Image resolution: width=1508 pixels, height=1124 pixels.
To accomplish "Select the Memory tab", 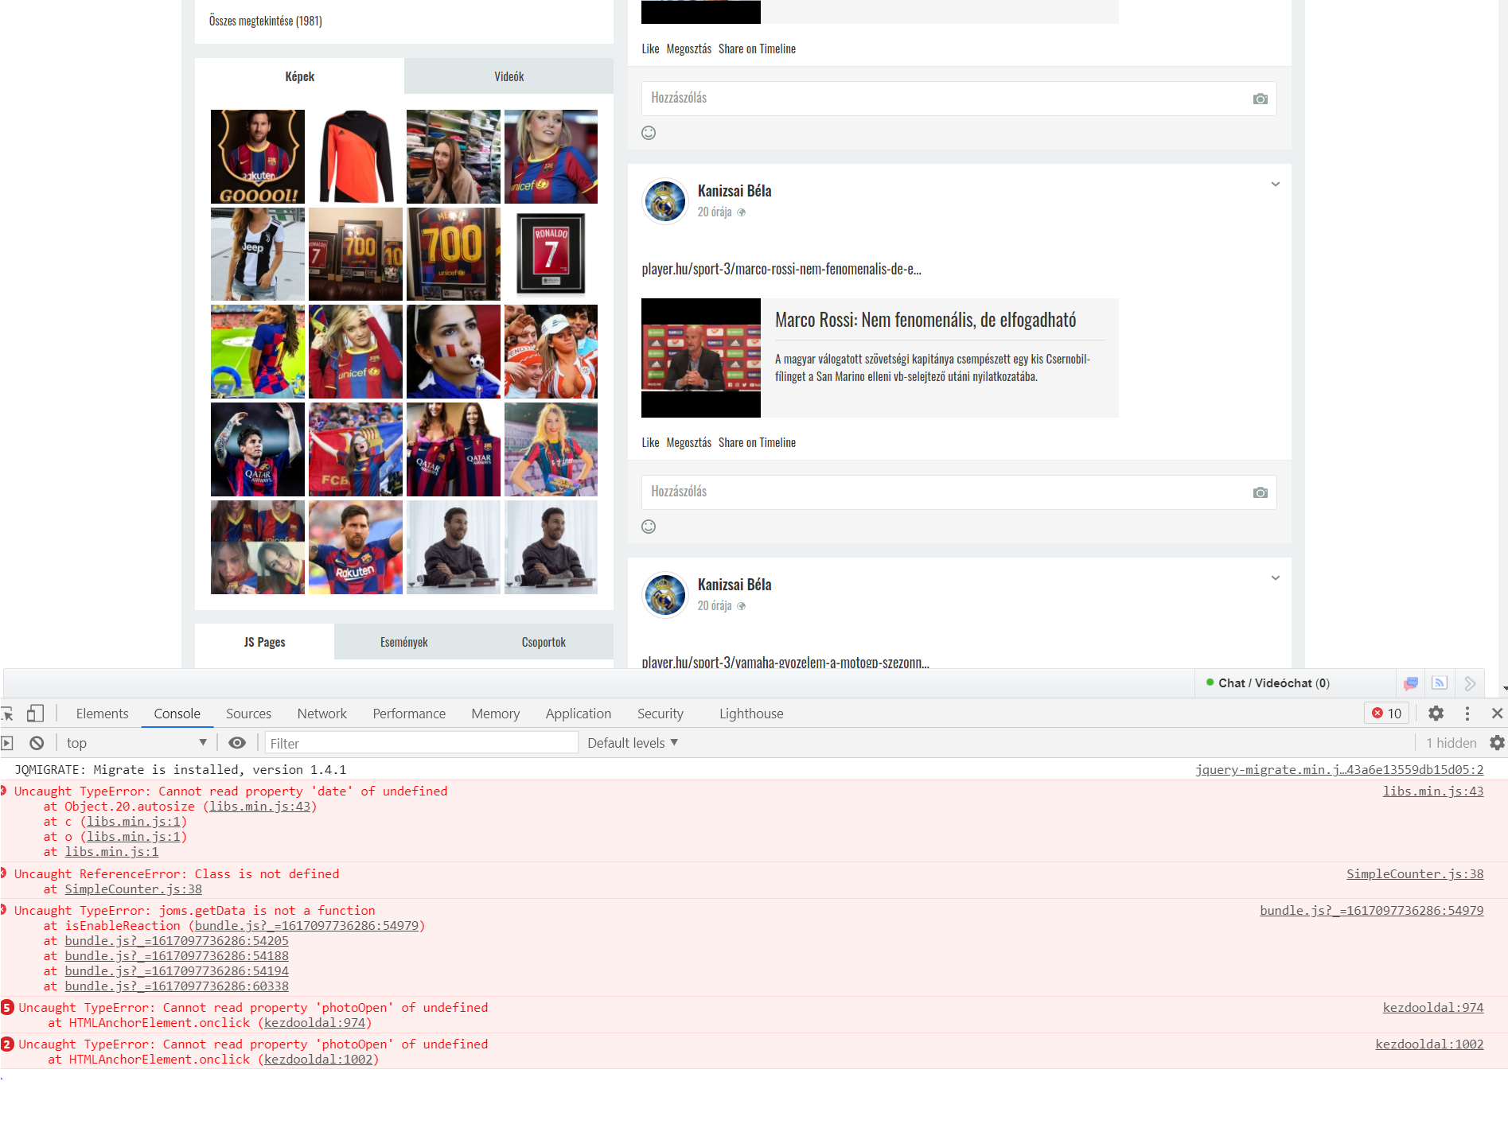I will (x=495, y=714).
